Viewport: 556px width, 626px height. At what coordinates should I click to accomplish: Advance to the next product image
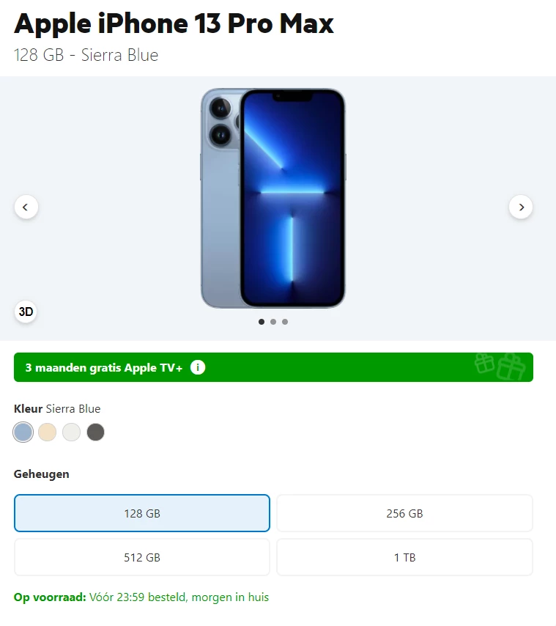[x=521, y=207]
